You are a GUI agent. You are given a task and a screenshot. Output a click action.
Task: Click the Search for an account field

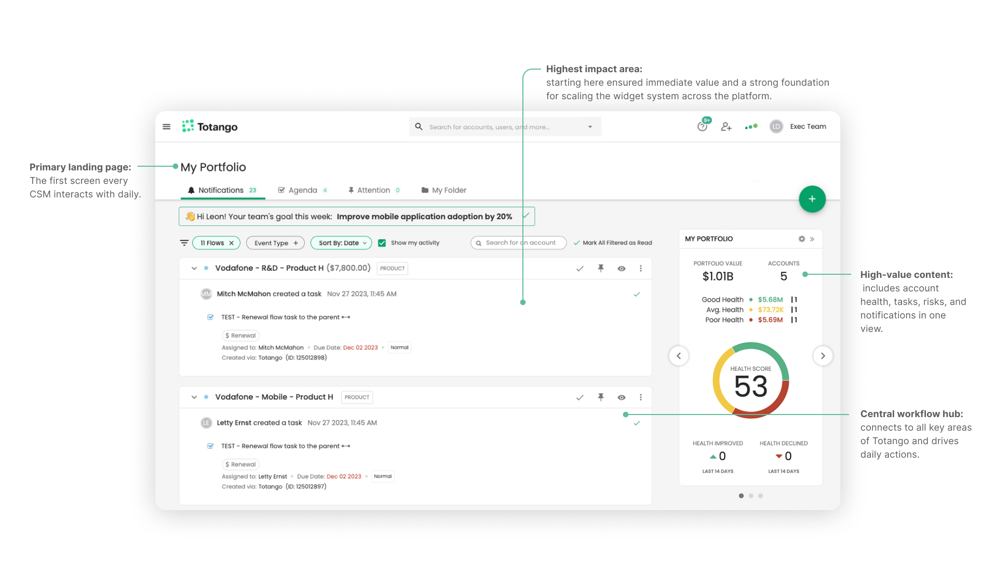pos(518,243)
